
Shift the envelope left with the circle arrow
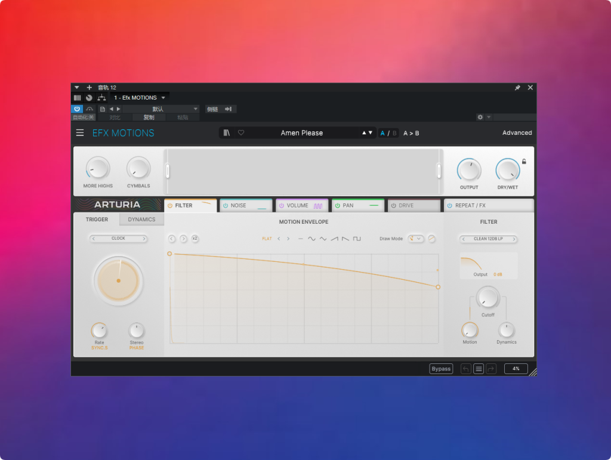[172, 239]
